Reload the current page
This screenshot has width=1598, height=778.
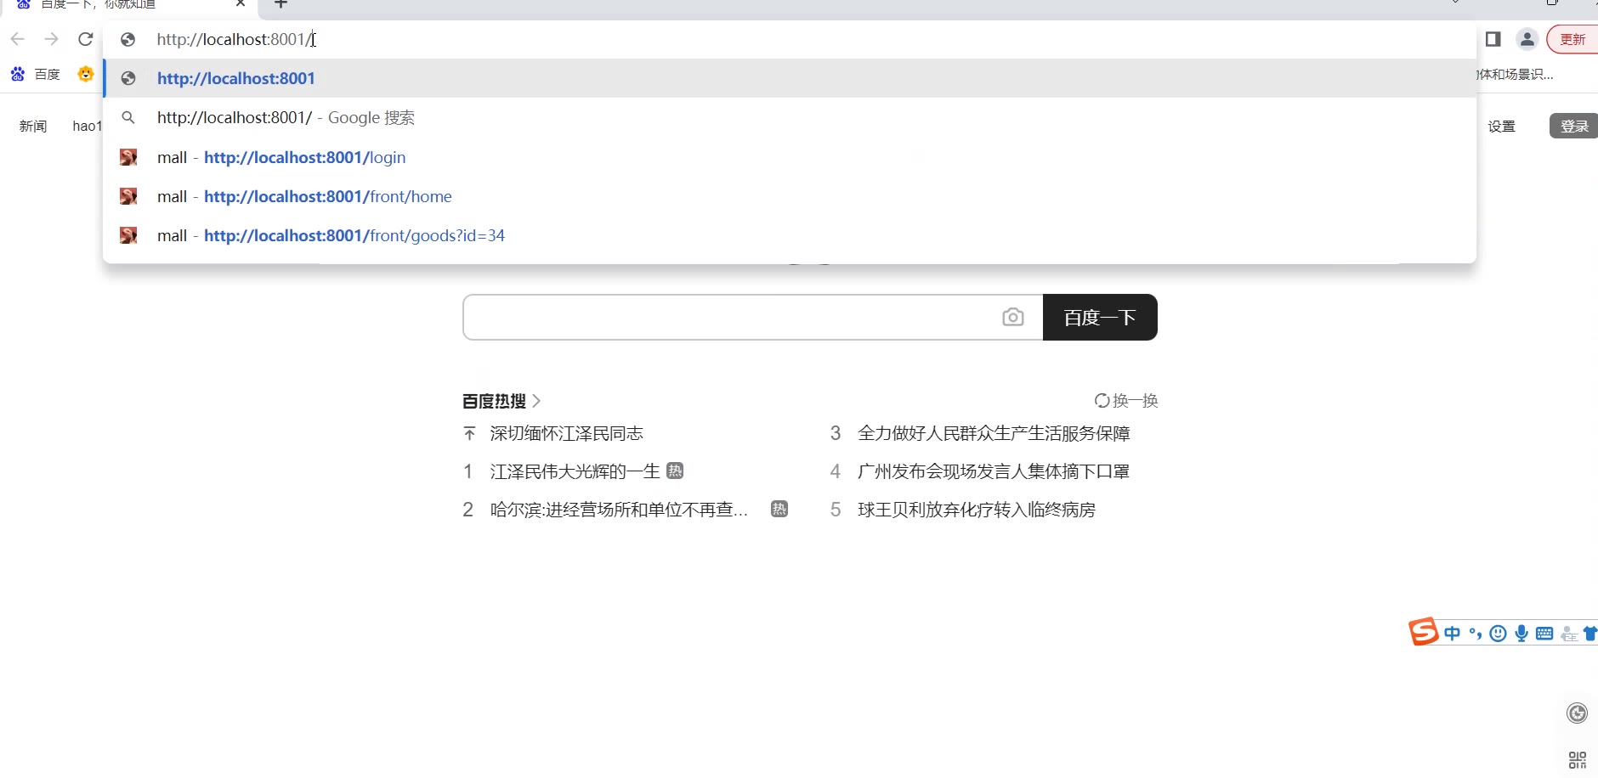86,39
